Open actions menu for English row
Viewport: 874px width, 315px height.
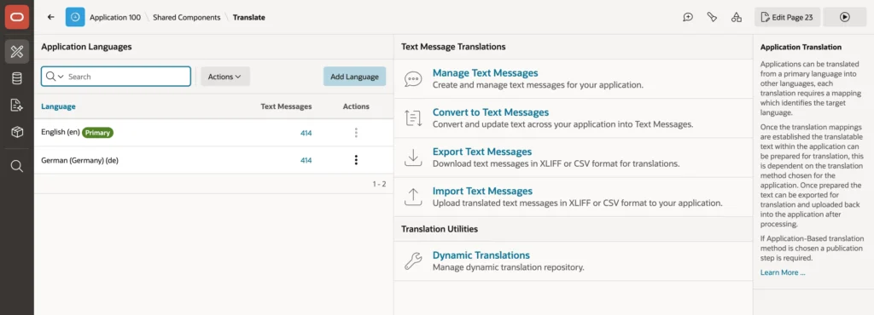click(356, 133)
